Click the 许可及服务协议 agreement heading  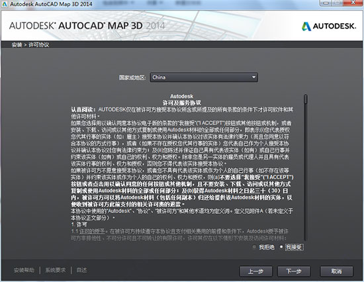pyautogui.click(x=182, y=103)
